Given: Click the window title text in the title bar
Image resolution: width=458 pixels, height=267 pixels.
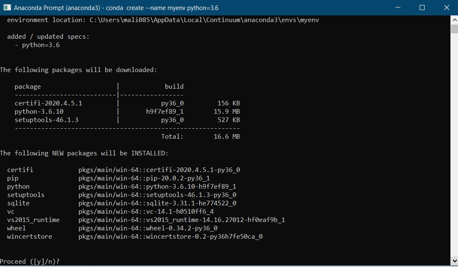Looking at the screenshot, I should [116, 8].
